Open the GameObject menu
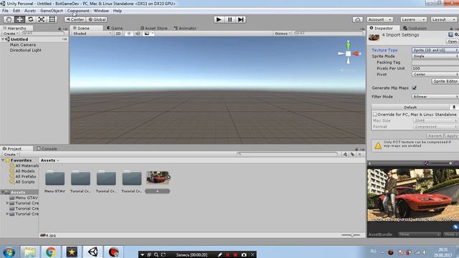The height and width of the screenshot is (258, 459). point(52,11)
